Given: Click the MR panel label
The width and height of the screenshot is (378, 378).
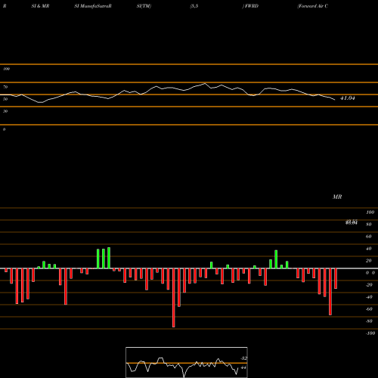Looking at the screenshot, I should (337, 197).
